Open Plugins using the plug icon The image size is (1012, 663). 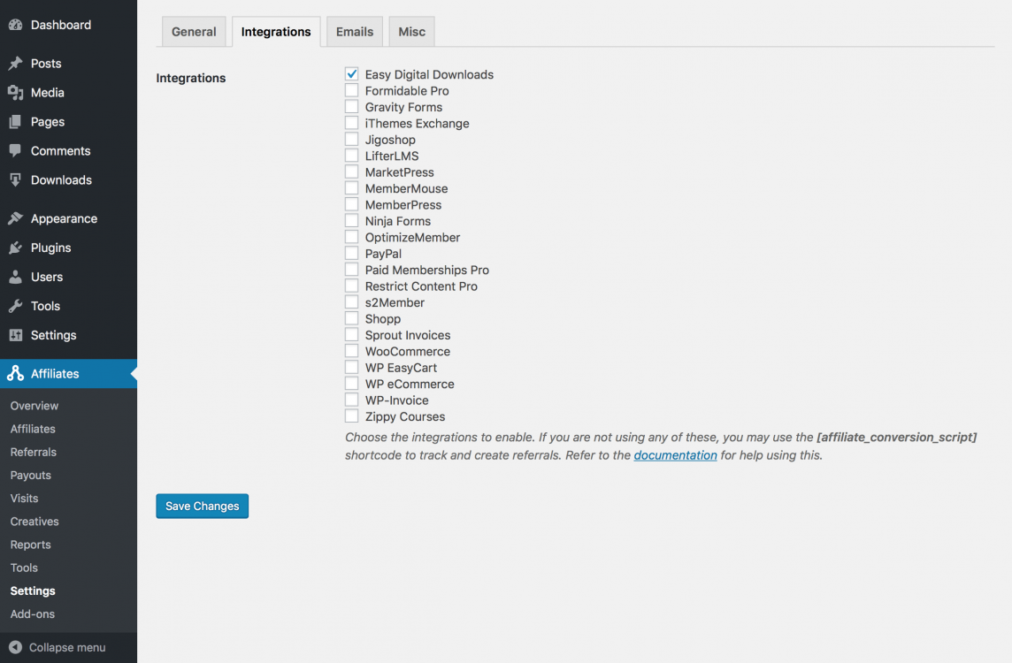click(16, 248)
